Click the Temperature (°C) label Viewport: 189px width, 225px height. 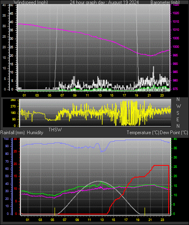143,133
